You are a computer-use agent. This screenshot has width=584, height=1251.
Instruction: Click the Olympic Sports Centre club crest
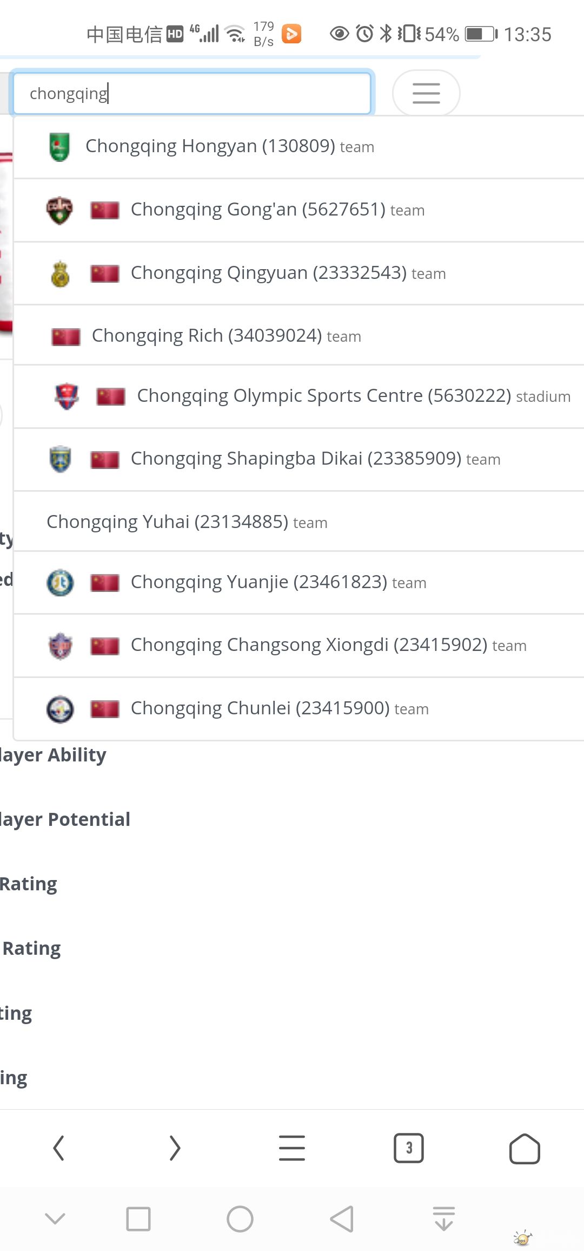point(67,396)
